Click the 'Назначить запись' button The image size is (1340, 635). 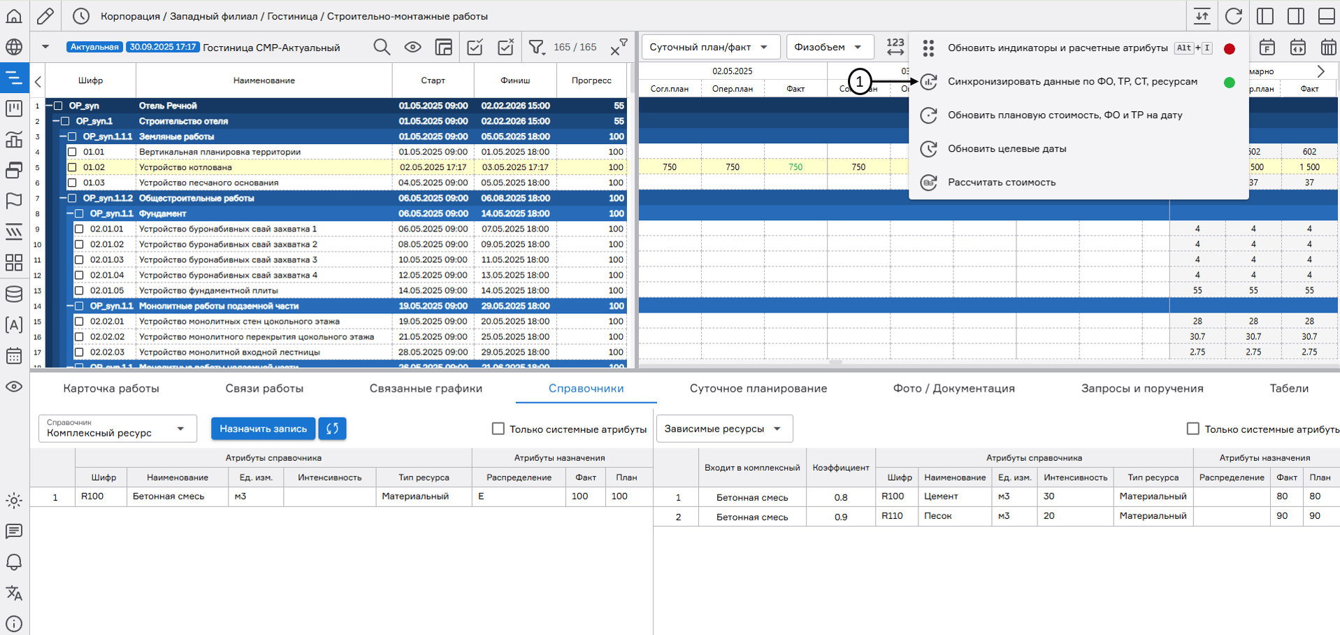pyautogui.click(x=263, y=428)
